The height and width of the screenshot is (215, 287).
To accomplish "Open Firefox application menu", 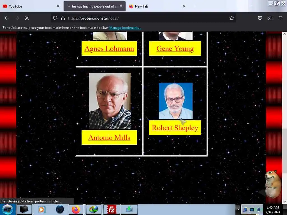I will tap(280, 18).
